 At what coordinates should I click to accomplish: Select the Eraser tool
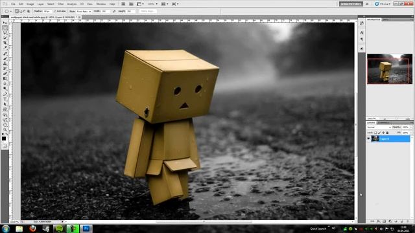[x=5, y=74]
